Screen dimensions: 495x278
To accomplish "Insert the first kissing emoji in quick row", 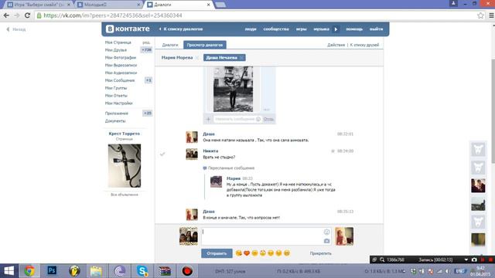I will 239,253.
